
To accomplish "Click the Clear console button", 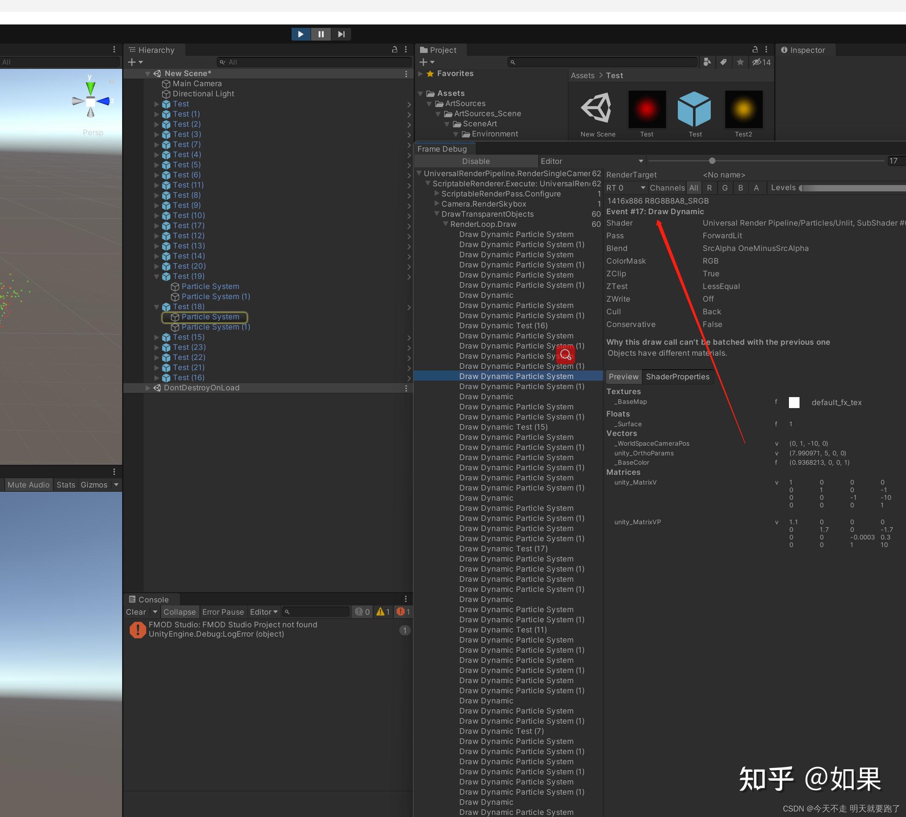I will (x=136, y=612).
